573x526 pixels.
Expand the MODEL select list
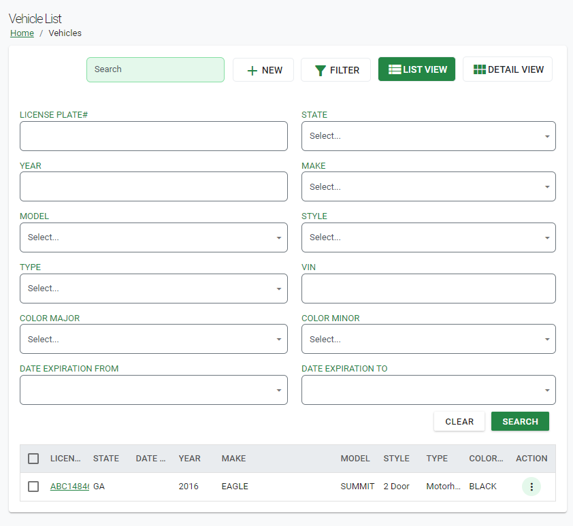click(154, 237)
